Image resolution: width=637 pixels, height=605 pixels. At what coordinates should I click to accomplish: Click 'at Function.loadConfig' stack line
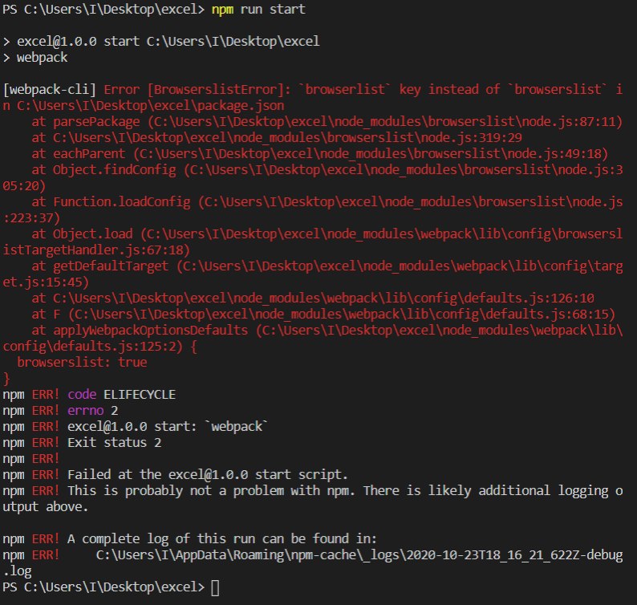pyautogui.click(x=313, y=209)
